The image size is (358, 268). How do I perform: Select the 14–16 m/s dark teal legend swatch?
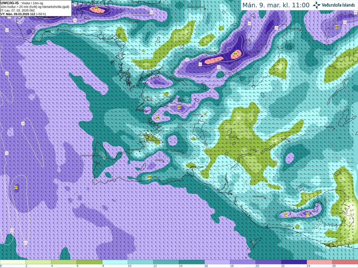[192, 262]
